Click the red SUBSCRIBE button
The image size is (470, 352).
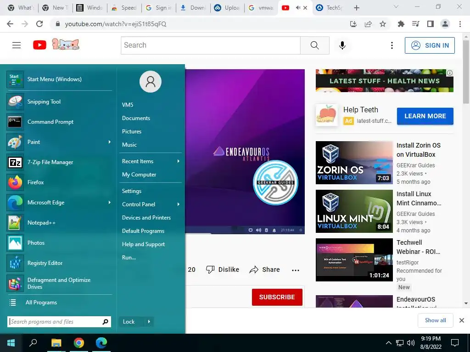[277, 297]
